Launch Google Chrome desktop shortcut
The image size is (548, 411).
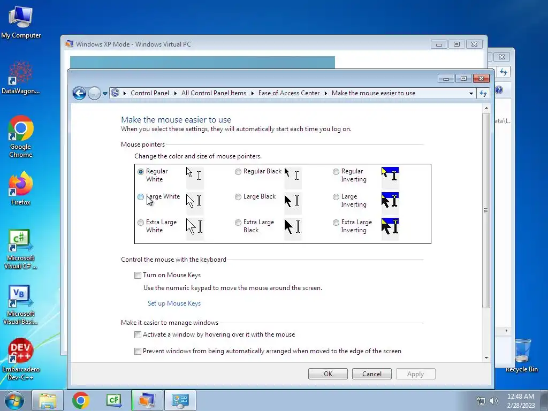pos(21,136)
